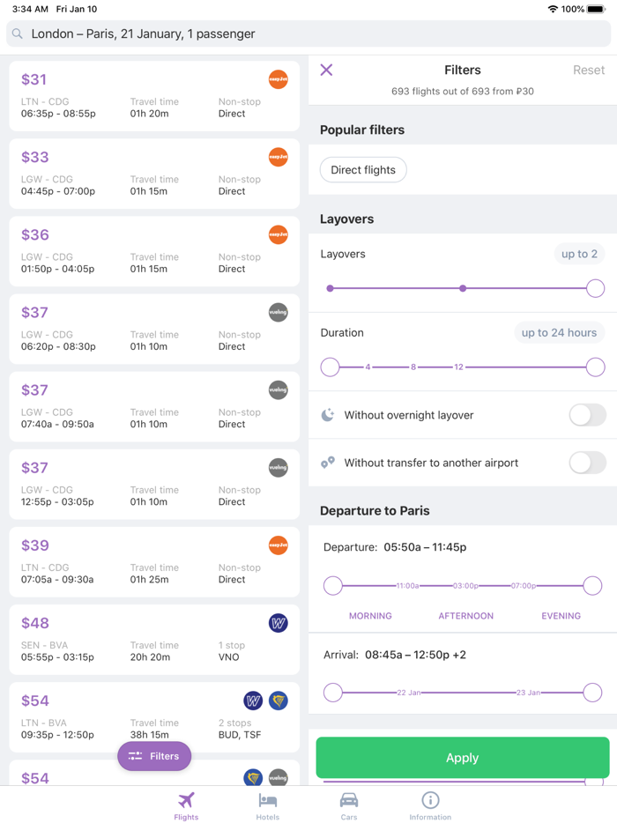
Task: Click the easyJet logo on $31 flight
Action: [x=278, y=79]
